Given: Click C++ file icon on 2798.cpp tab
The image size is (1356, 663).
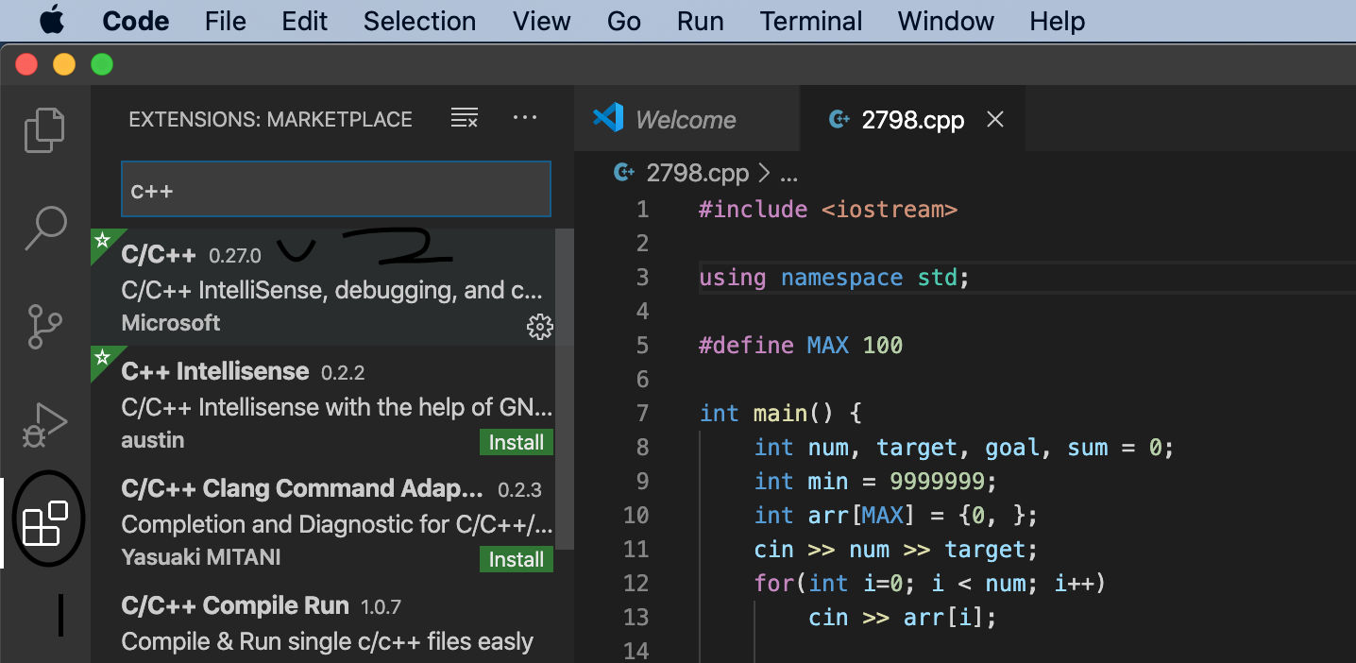Looking at the screenshot, I should (x=839, y=120).
